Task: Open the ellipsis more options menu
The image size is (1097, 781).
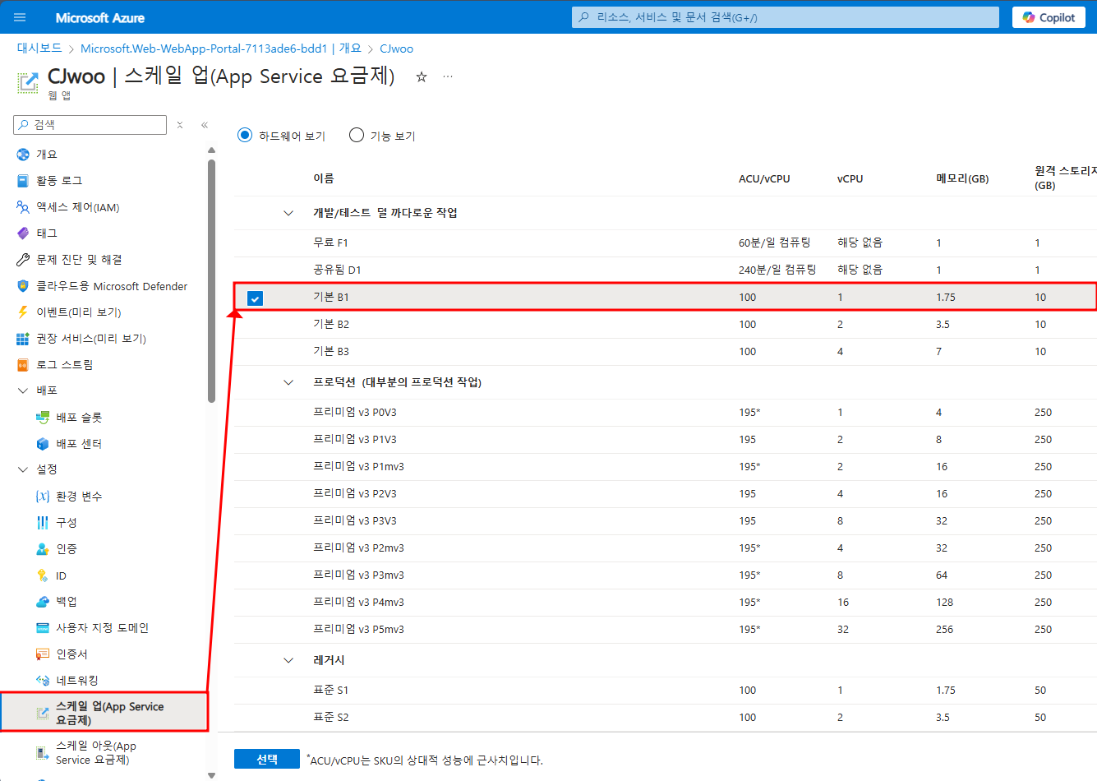Action: 448,76
